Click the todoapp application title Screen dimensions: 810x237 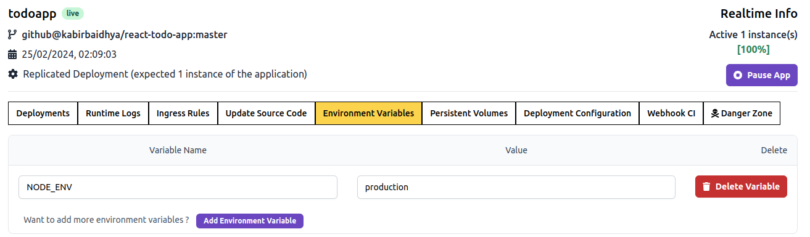33,14
